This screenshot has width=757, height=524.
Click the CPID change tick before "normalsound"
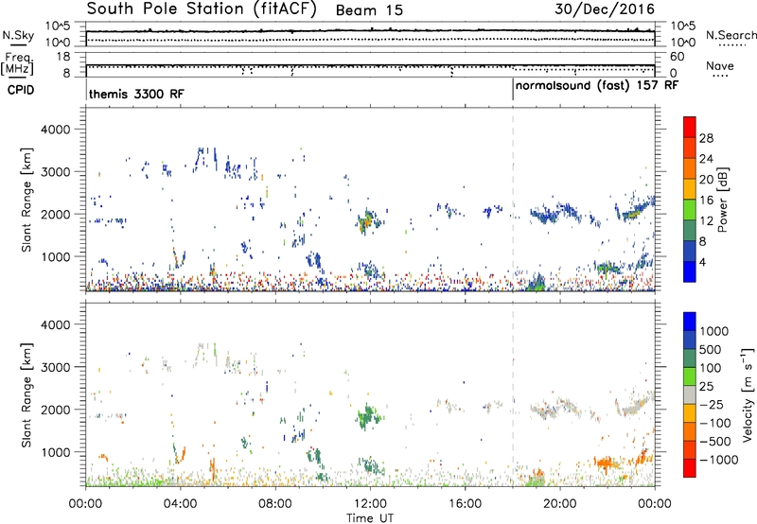(513, 89)
